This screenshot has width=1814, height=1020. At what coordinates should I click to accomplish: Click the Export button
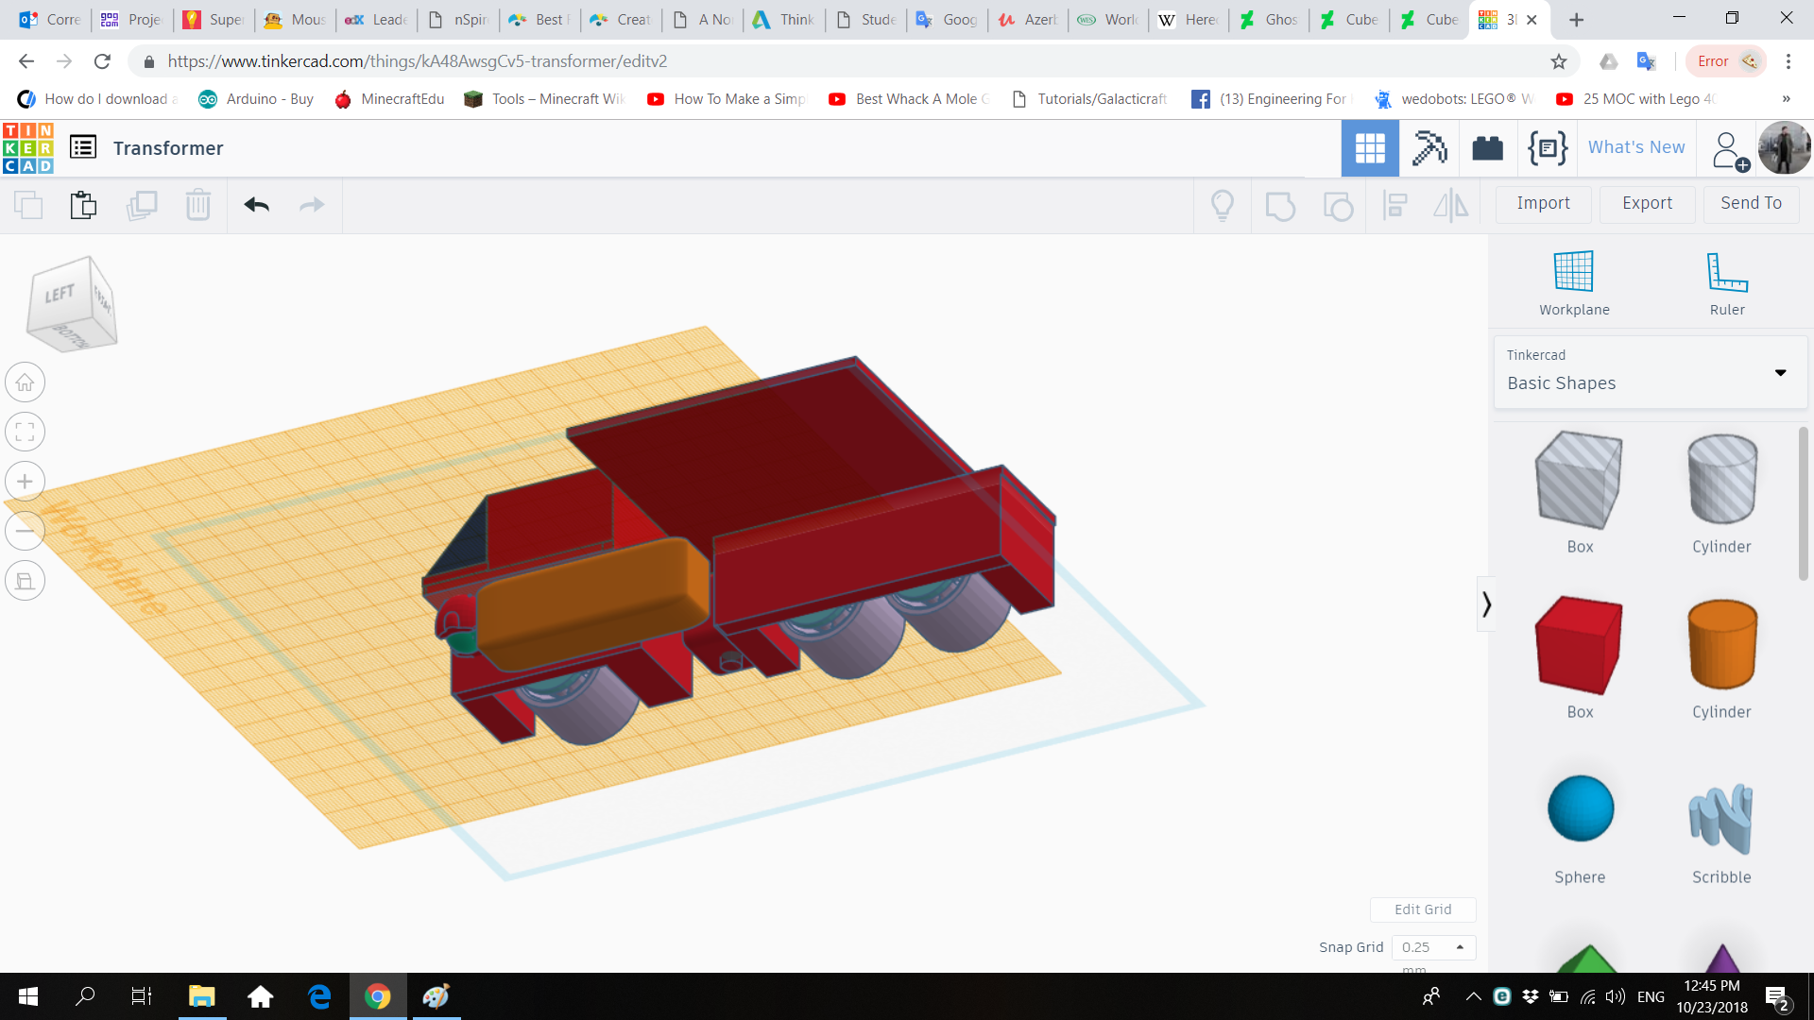(x=1647, y=203)
